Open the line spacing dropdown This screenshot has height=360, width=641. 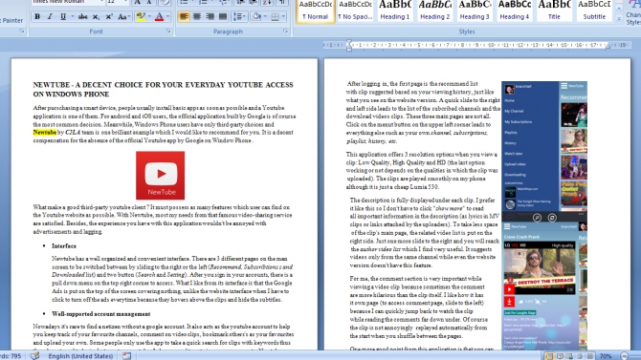pyautogui.click(x=239, y=17)
